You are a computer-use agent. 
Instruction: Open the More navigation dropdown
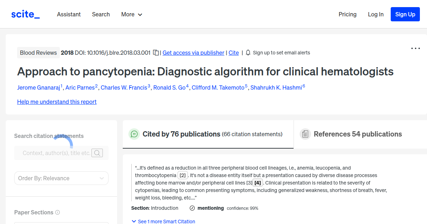click(131, 14)
